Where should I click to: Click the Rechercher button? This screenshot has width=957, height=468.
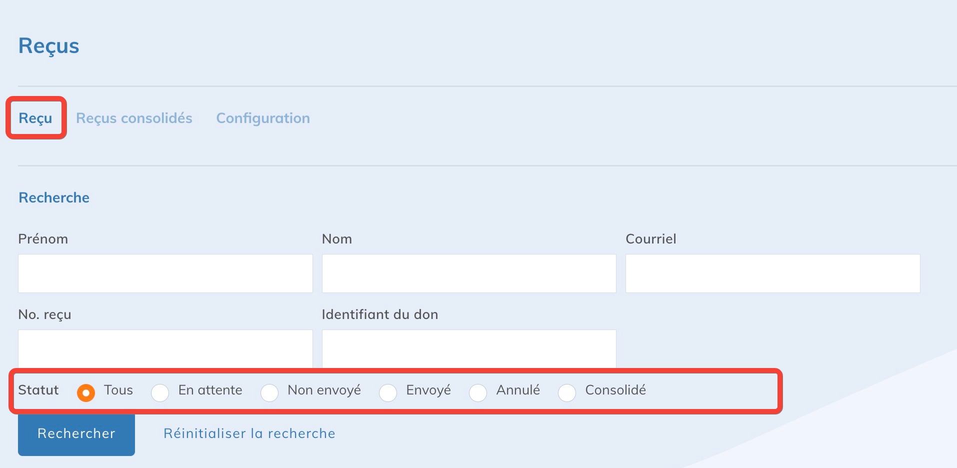[x=76, y=434]
